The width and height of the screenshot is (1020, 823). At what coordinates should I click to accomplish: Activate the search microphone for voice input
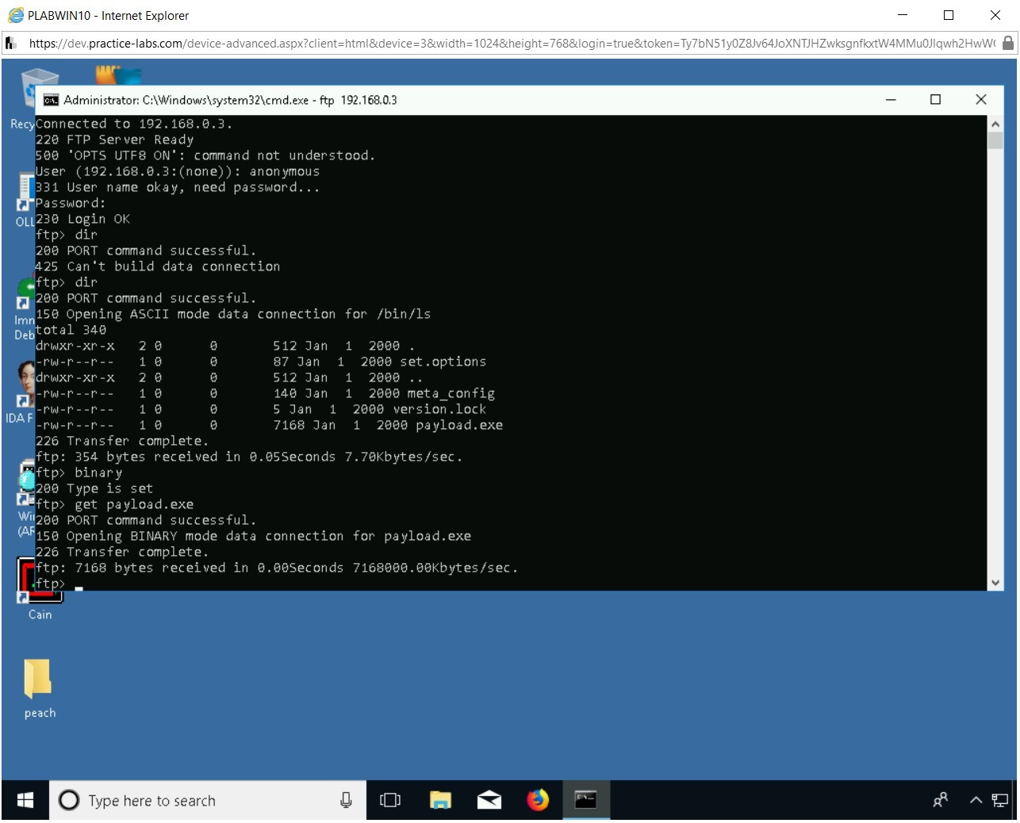[346, 800]
